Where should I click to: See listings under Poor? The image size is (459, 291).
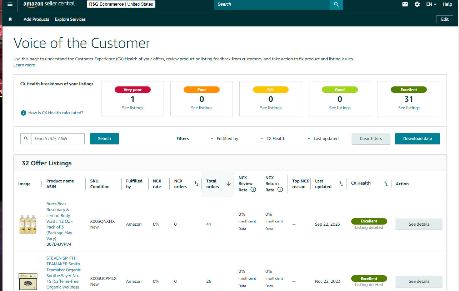(x=202, y=108)
